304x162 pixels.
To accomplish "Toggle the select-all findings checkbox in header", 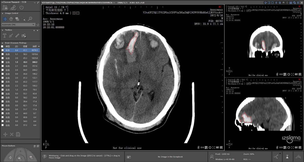I will [2, 47].
